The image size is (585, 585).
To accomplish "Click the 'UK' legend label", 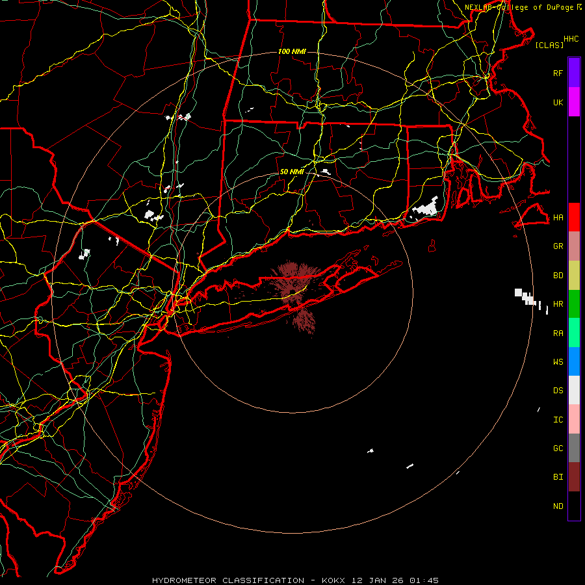I will click(x=558, y=102).
